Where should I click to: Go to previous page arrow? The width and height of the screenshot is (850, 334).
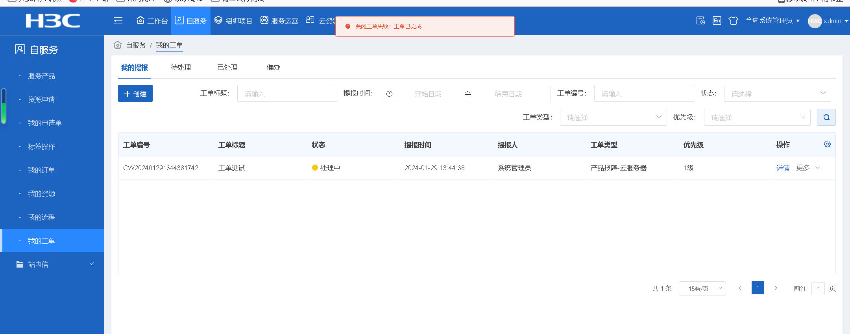740,288
